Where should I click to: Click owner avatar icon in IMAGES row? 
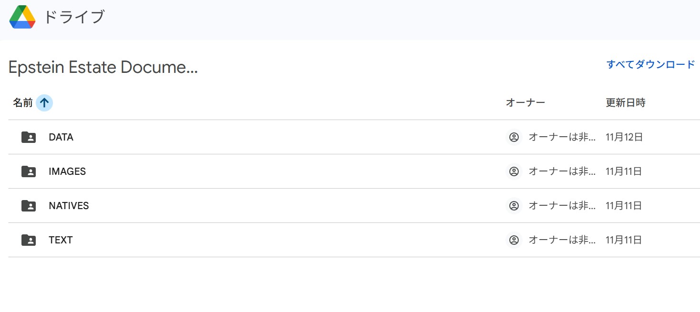coord(514,171)
